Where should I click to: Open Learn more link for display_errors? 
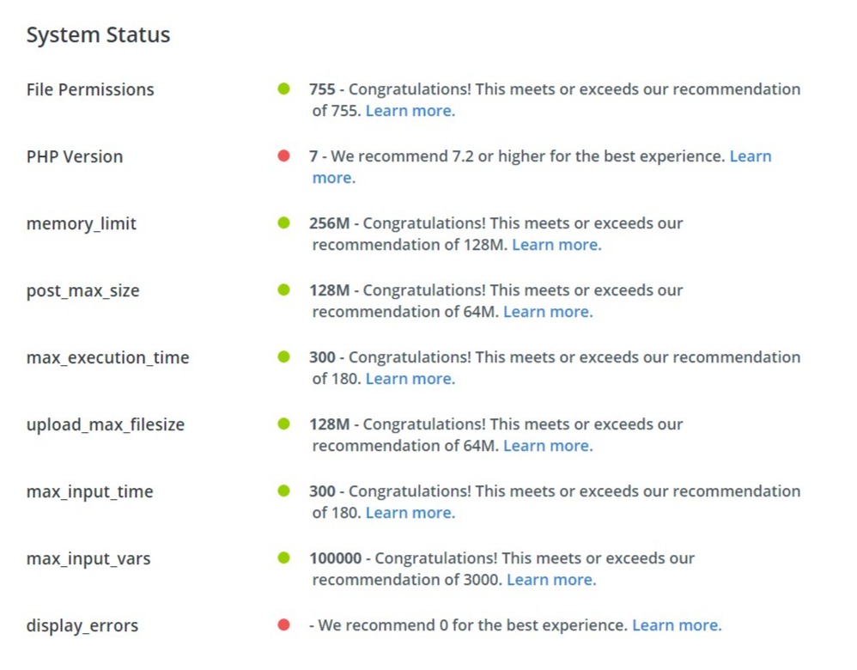[x=677, y=625]
